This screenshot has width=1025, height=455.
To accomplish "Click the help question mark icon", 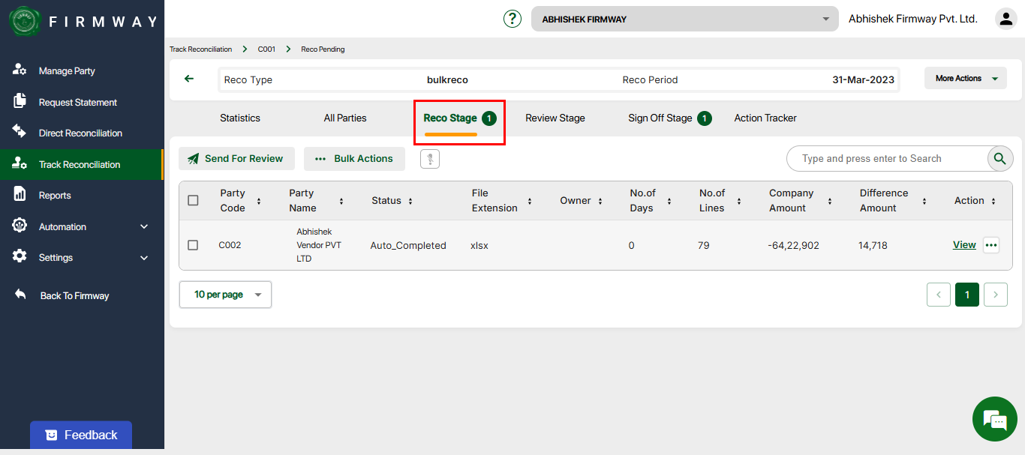I will pos(512,19).
